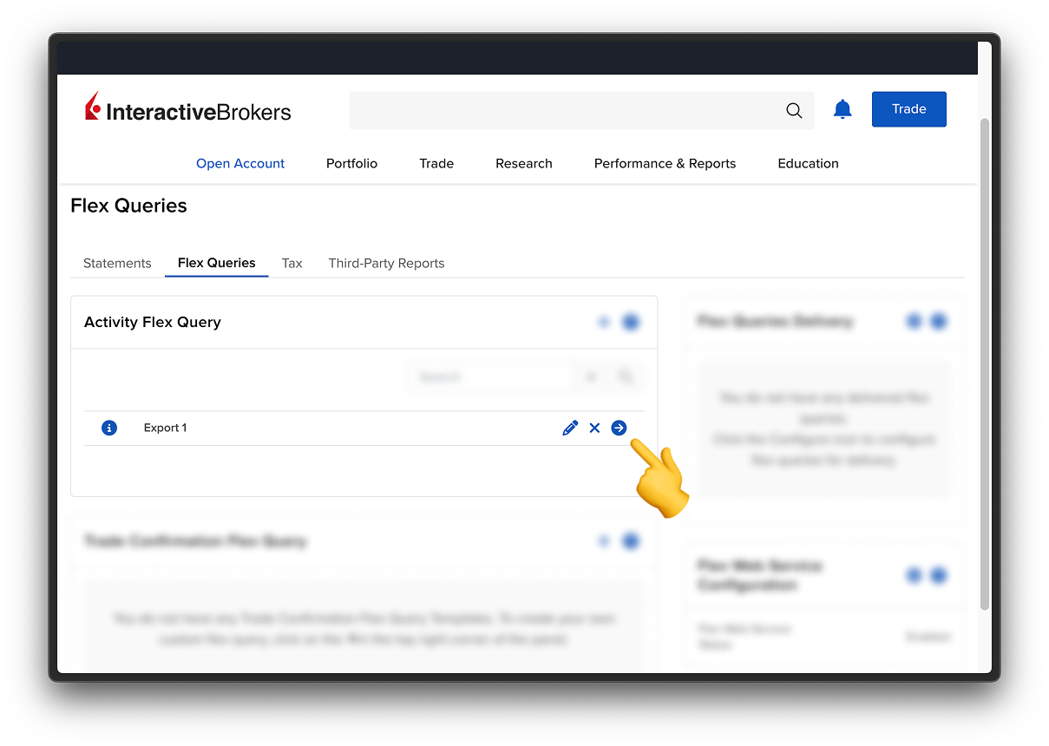Open the Portfolio menu
Image resolution: width=1049 pixels, height=746 pixels.
coord(351,163)
